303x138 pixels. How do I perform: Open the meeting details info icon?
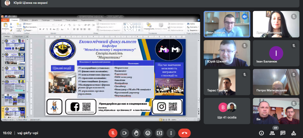tap(261, 133)
